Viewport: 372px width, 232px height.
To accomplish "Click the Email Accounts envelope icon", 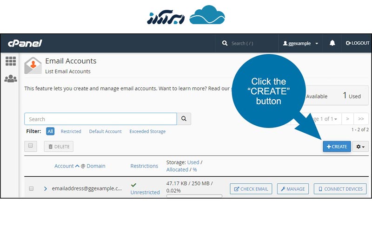I will [33, 66].
